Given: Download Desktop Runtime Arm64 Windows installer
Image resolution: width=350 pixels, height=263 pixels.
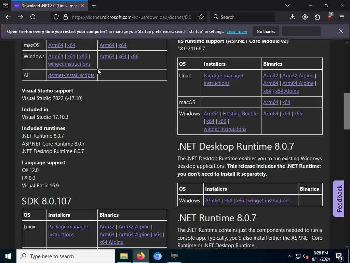Looking at the screenshot, I should [213, 201].
